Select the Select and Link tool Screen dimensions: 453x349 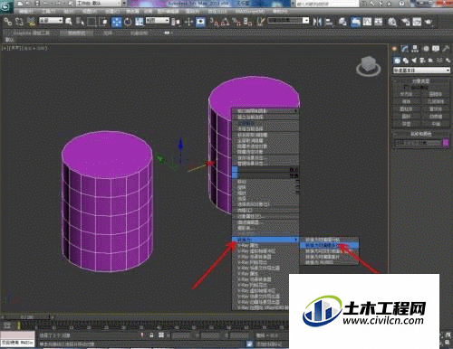(x=8, y=22)
